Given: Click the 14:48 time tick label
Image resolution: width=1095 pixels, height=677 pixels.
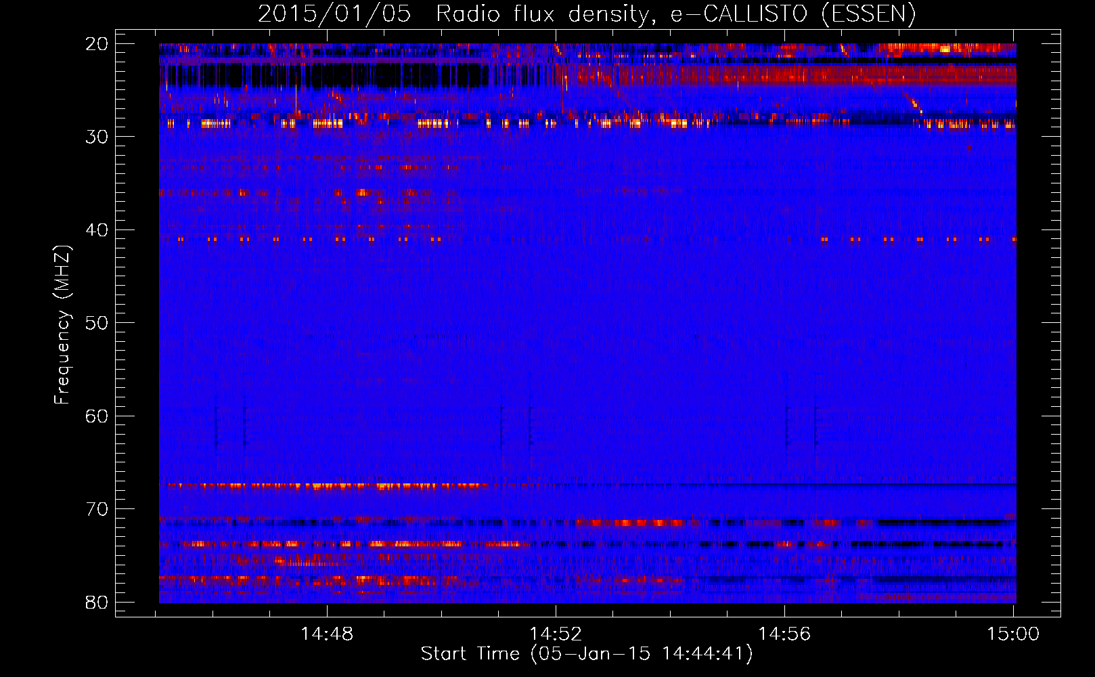Looking at the screenshot, I should 327,634.
